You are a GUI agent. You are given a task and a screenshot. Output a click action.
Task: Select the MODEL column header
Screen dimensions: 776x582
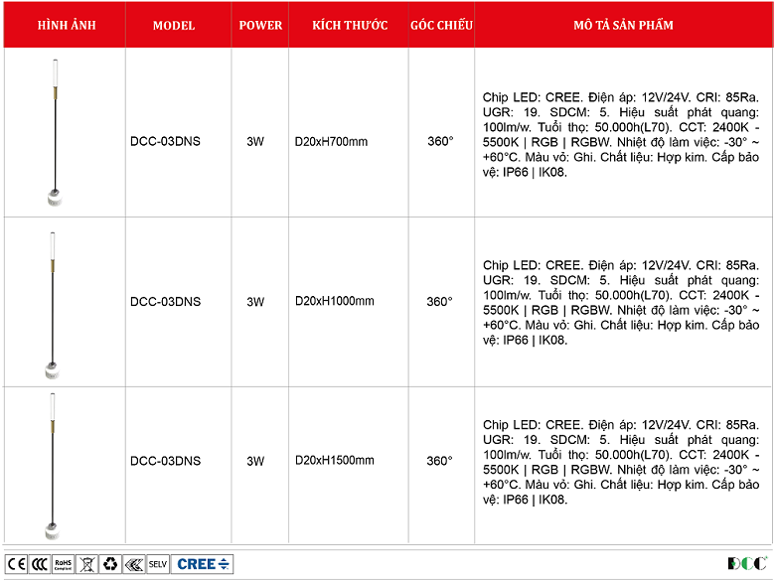click(x=174, y=26)
